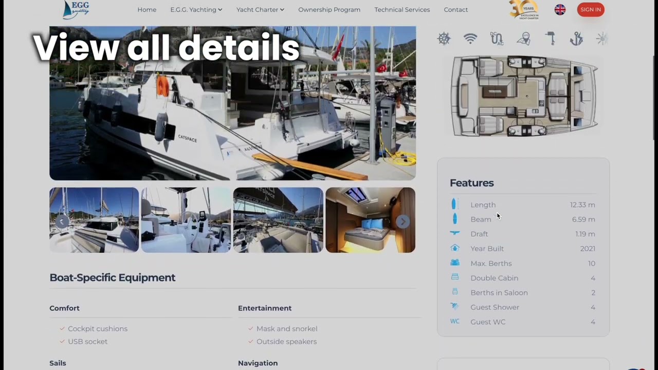This screenshot has width=658, height=370.
Task: Show previous gallery thumbnails with left arrow
Action: pyautogui.click(x=62, y=221)
